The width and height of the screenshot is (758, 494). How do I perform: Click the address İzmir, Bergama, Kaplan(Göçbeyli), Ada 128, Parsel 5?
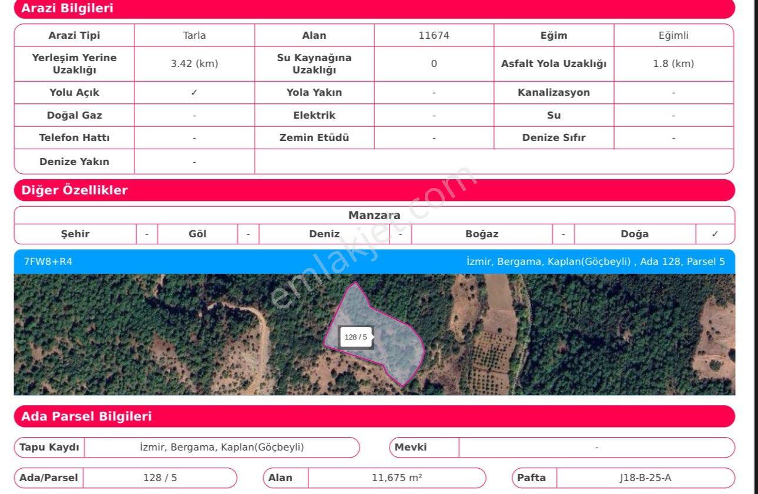595,261
